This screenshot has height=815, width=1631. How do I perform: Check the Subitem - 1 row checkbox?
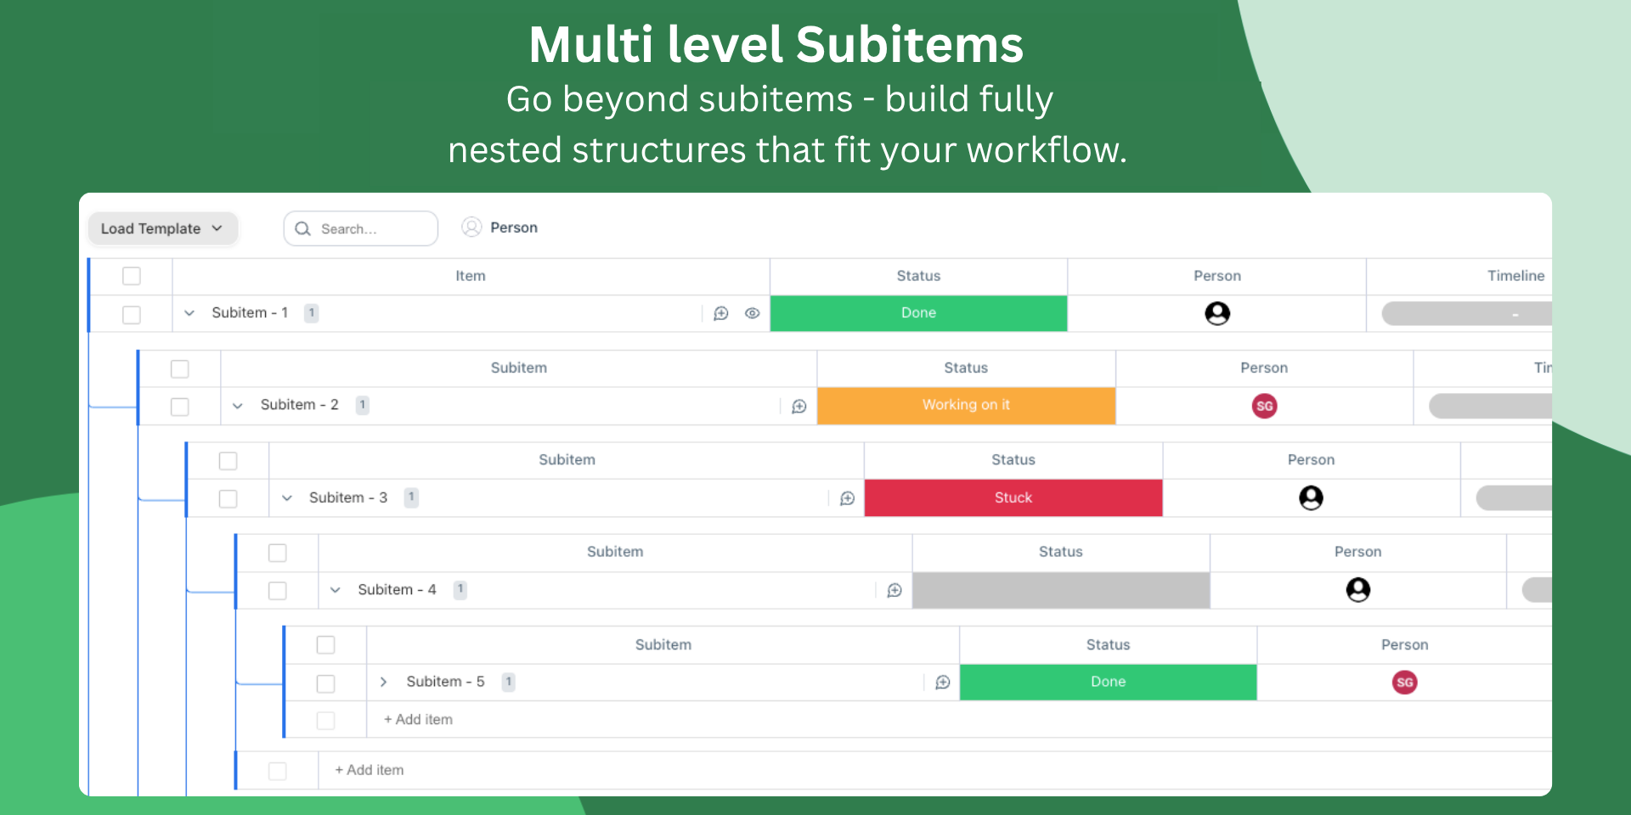(132, 314)
